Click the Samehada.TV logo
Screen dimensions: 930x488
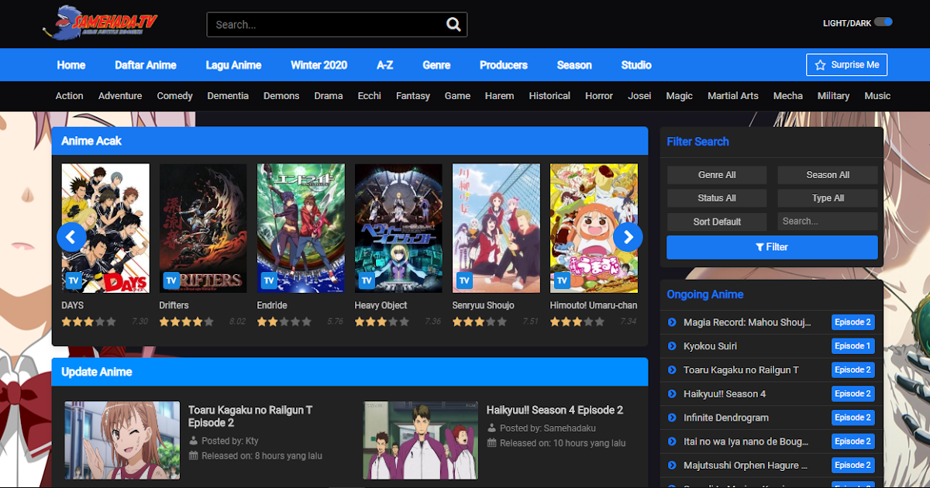[100, 22]
